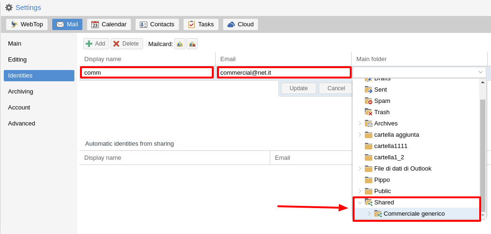Click the Cloud tab icon
Viewport: 491px width, 234px height.
click(x=231, y=24)
